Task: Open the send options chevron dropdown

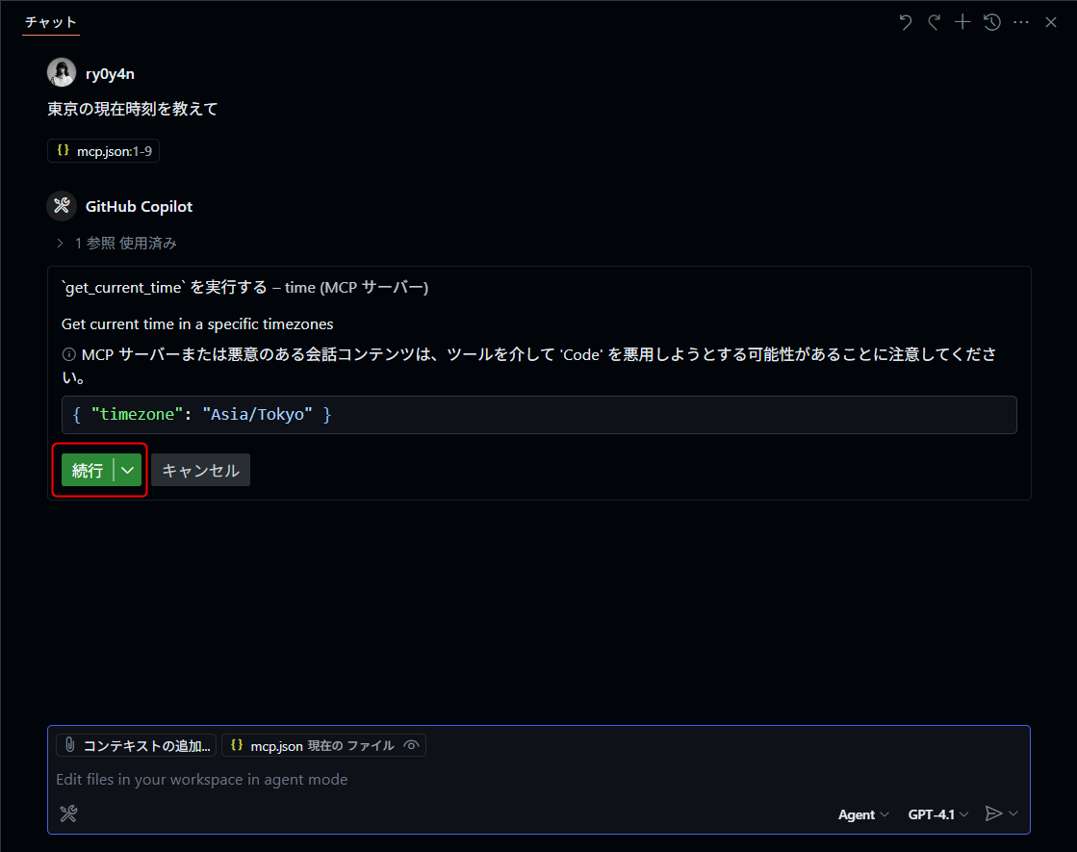Action: 1013,813
